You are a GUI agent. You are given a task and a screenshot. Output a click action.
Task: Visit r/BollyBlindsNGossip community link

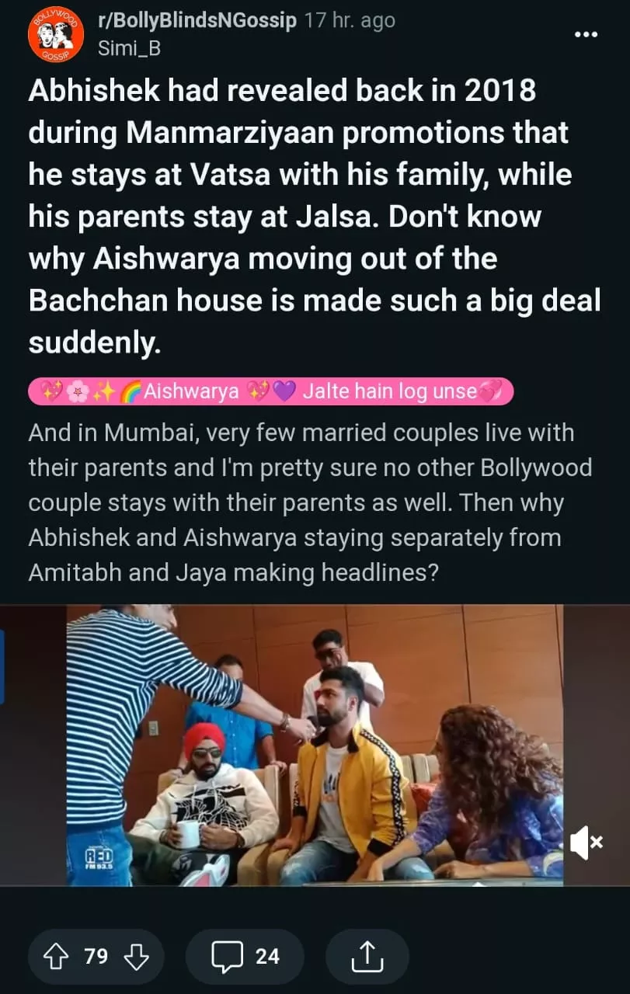197,21
